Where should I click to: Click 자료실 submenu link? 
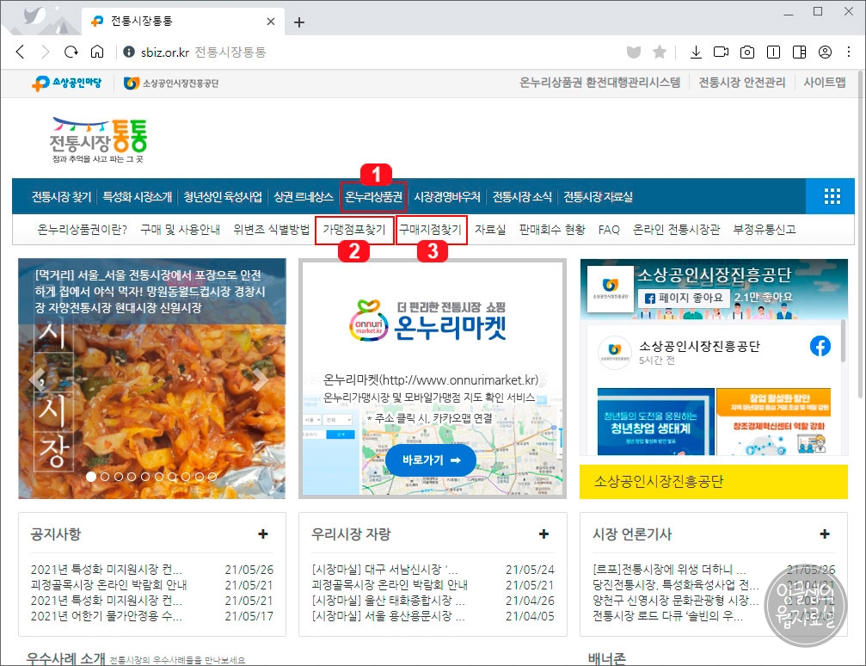(490, 230)
